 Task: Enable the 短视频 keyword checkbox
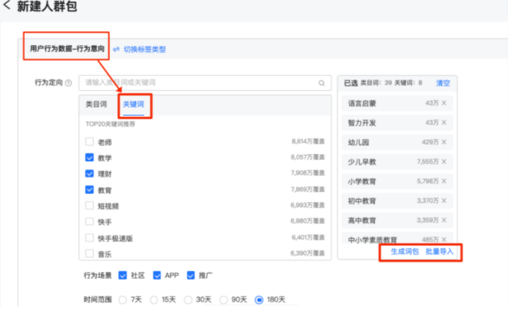(x=89, y=206)
